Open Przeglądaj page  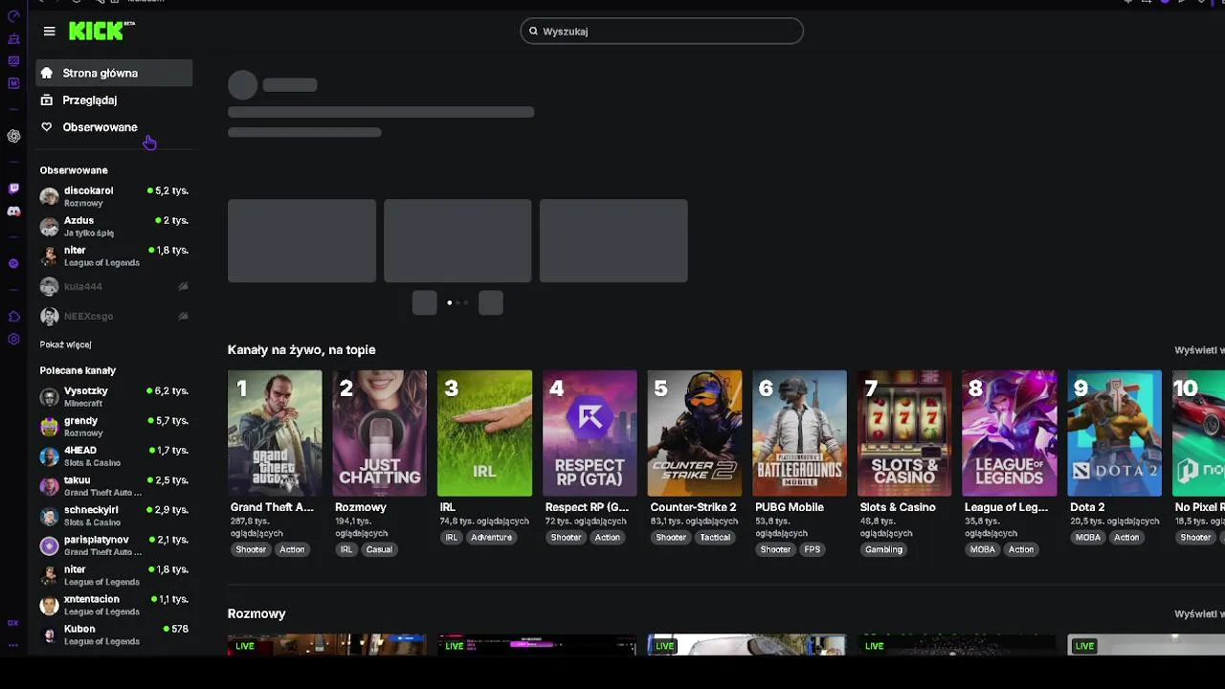[x=114, y=100]
